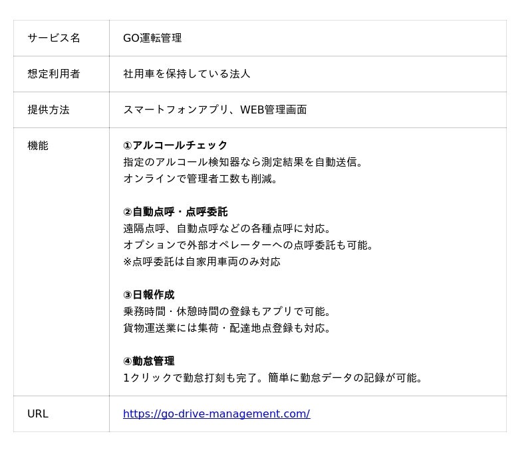Click the スマートフォンアプリ、WEB管理画面 text
532x452 pixels.
tap(215, 110)
